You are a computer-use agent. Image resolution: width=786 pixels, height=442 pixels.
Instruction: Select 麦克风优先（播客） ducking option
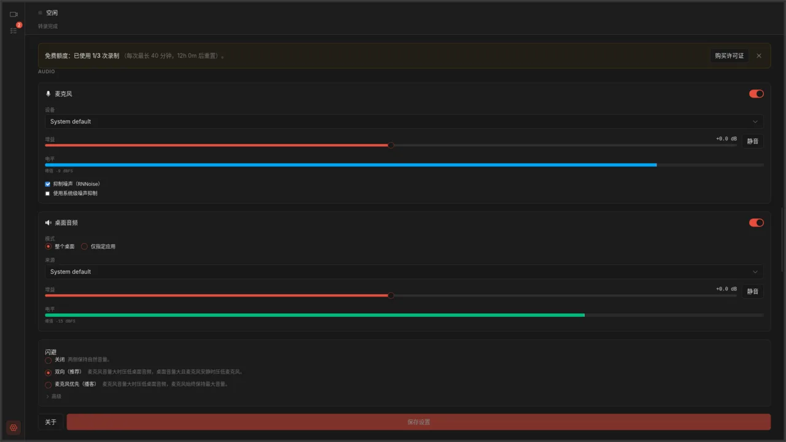49,384
